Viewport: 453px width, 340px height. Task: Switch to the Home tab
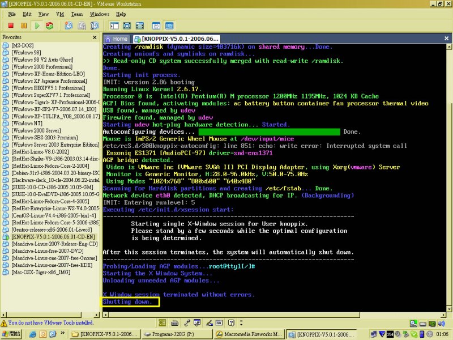(x=117, y=39)
